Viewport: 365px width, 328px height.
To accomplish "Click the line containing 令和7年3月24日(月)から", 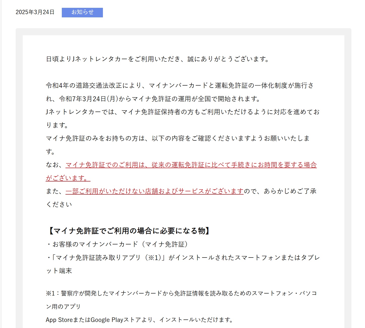I will pos(153,99).
